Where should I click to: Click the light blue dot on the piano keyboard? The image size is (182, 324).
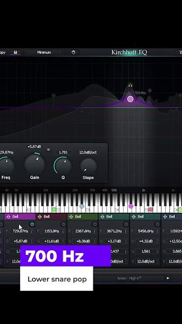coord(82,206)
